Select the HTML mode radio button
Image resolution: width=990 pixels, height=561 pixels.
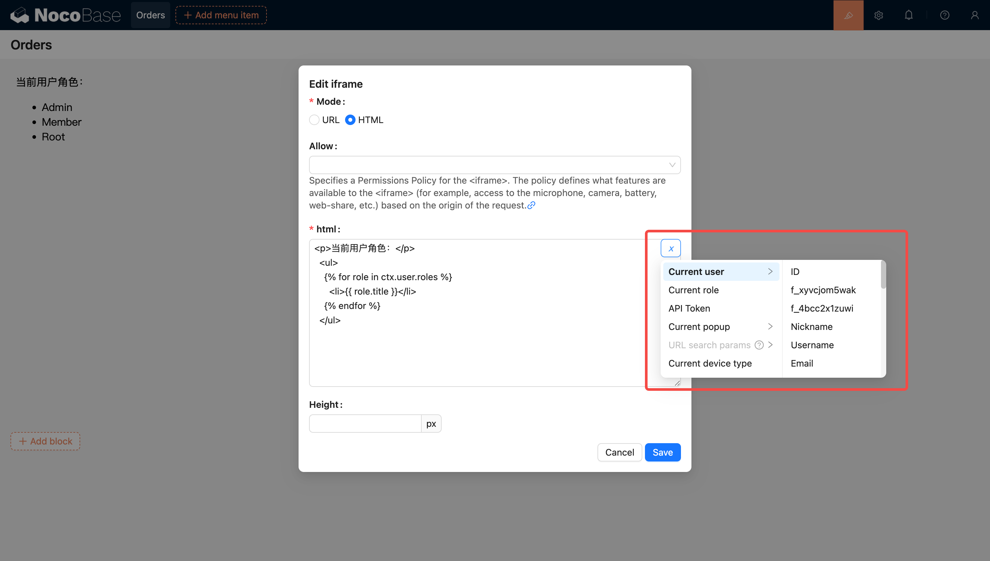pyautogui.click(x=350, y=120)
